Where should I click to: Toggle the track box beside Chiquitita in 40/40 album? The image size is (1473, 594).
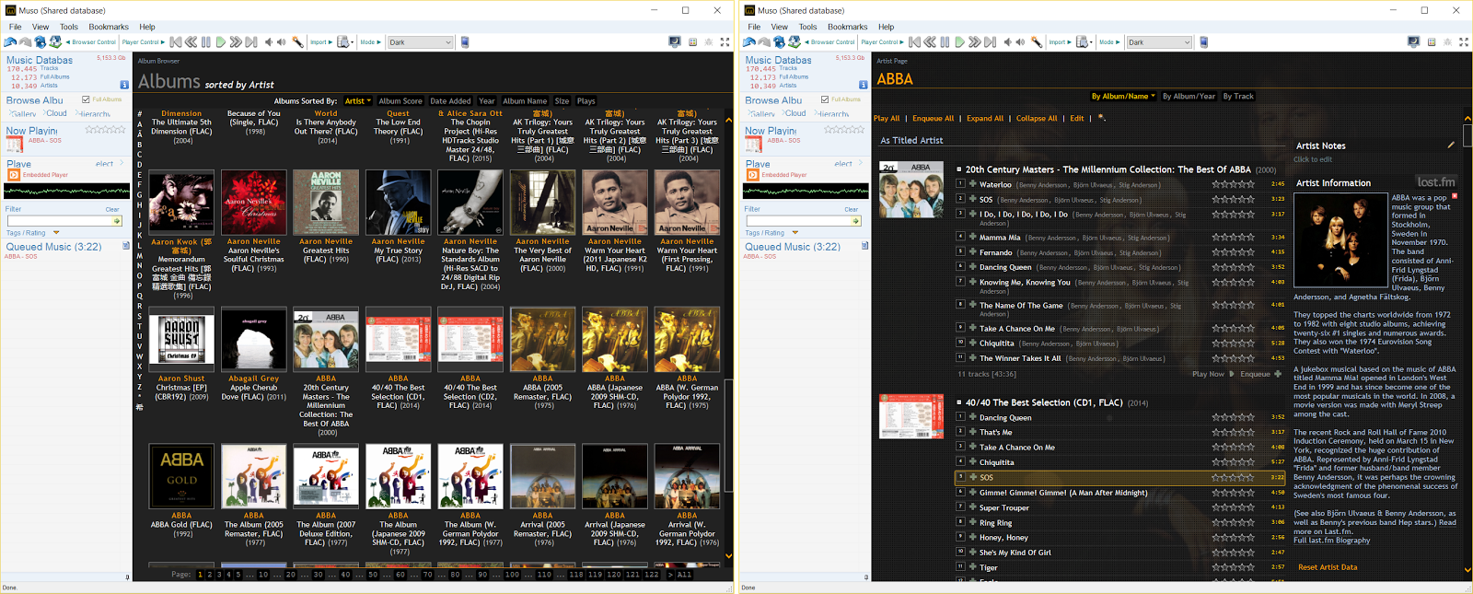click(960, 461)
